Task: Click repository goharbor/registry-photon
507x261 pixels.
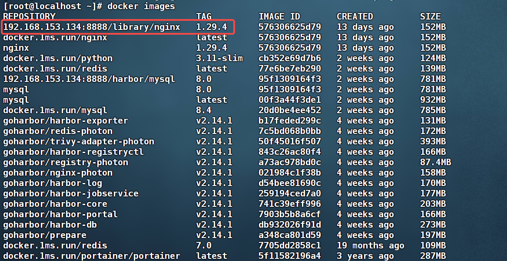Action: (x=65, y=162)
